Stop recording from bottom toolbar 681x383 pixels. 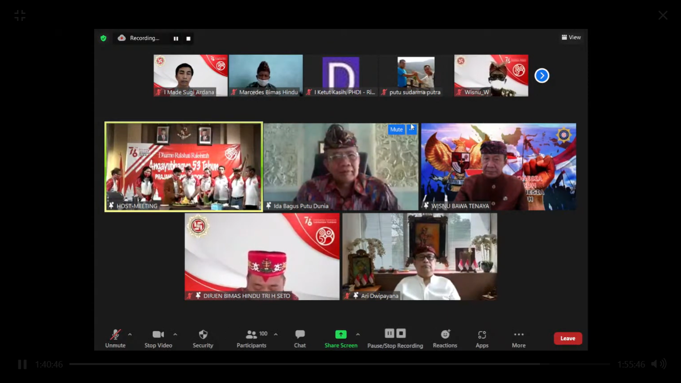point(401,333)
